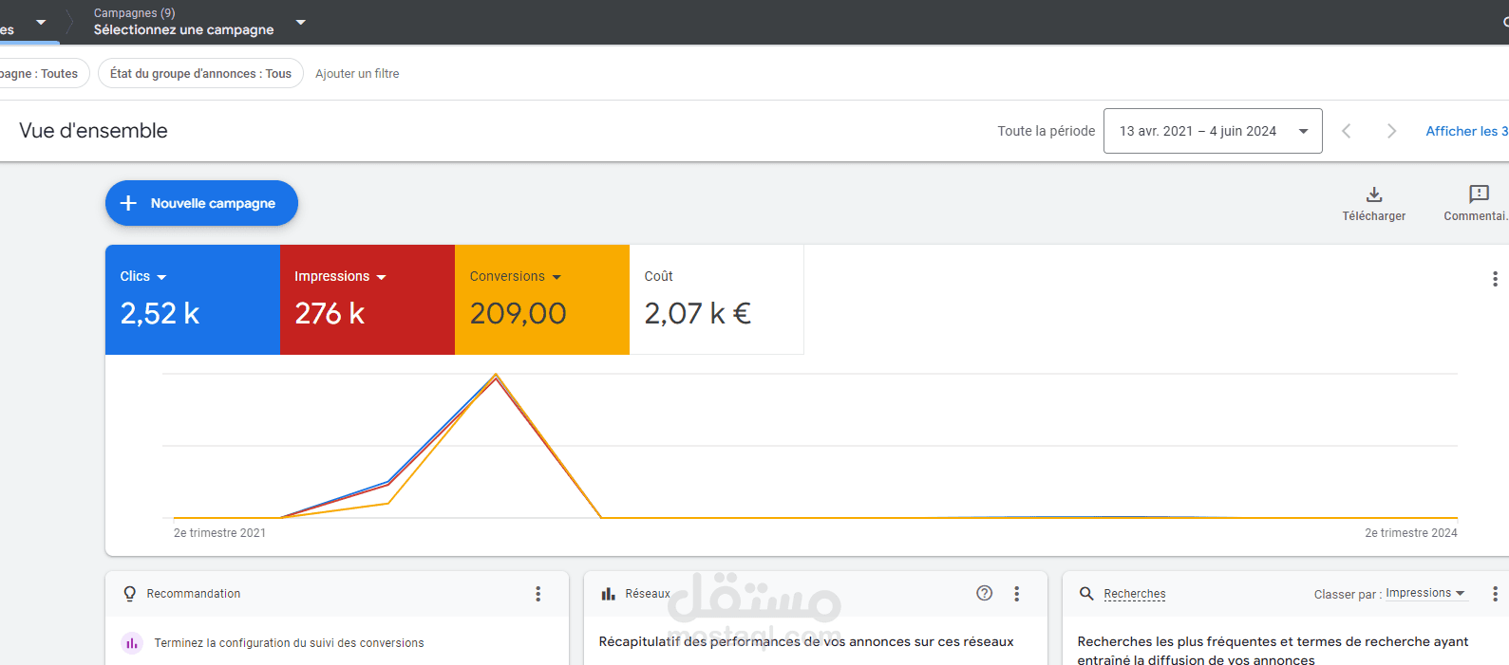Screen dimensions: 1509x665
Task: Open the campaign selector dropdown arrow
Action: pos(301,22)
